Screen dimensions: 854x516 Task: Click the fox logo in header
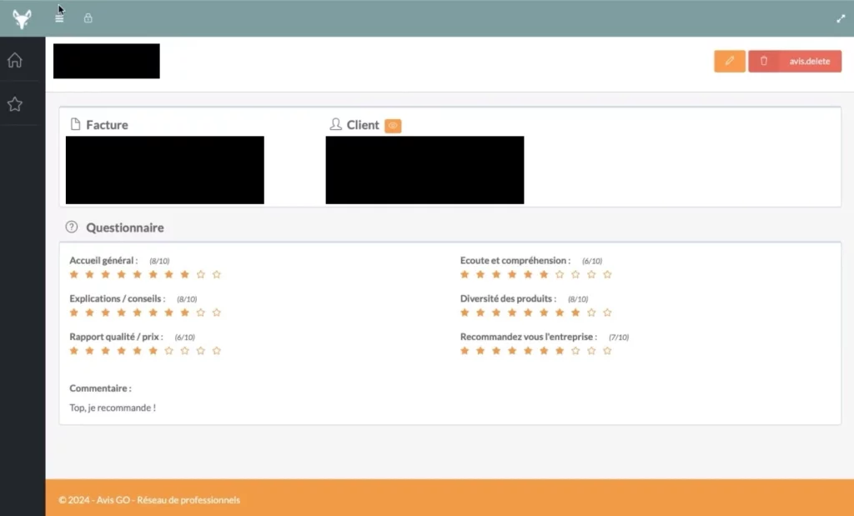pyautogui.click(x=23, y=19)
